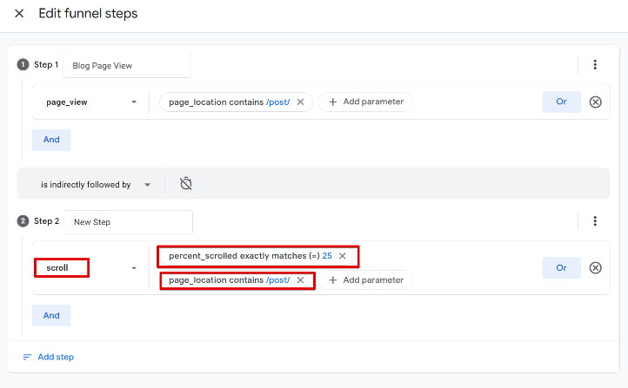Click Add parameter in Step 1
The width and height of the screenshot is (628, 388).
[365, 102]
